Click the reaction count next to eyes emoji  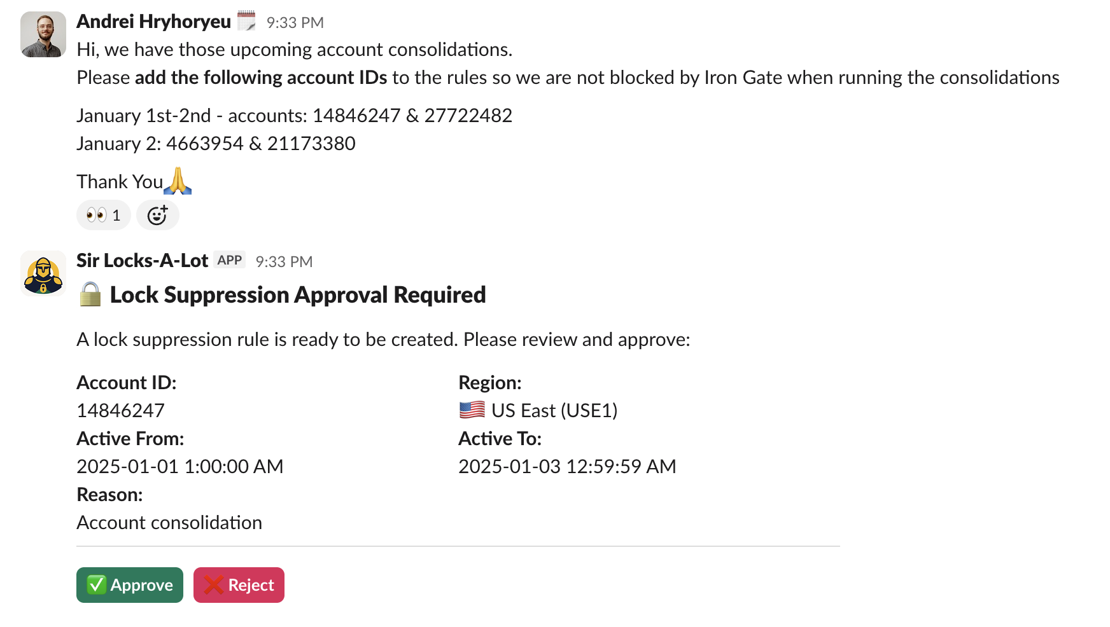click(118, 215)
